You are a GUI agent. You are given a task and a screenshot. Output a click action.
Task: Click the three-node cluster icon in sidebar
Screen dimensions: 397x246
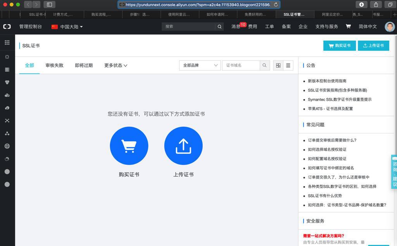(x=7, y=133)
